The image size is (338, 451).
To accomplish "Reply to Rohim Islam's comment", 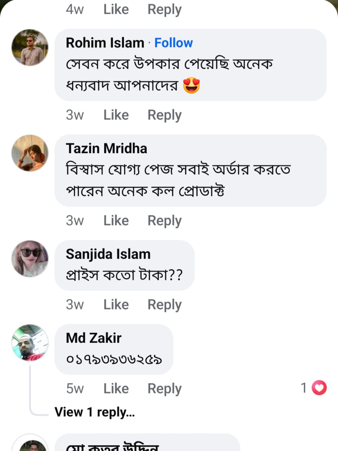I will click(x=164, y=115).
